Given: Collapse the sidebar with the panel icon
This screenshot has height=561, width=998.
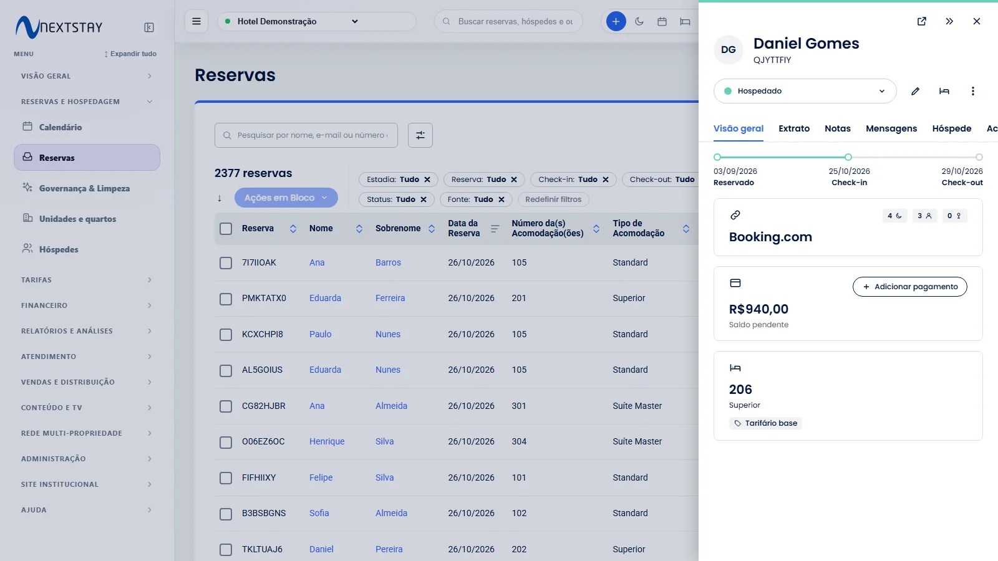Looking at the screenshot, I should tap(149, 27).
